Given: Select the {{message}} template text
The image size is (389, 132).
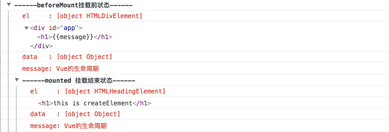Looking at the screenshot, I should point(73,37).
